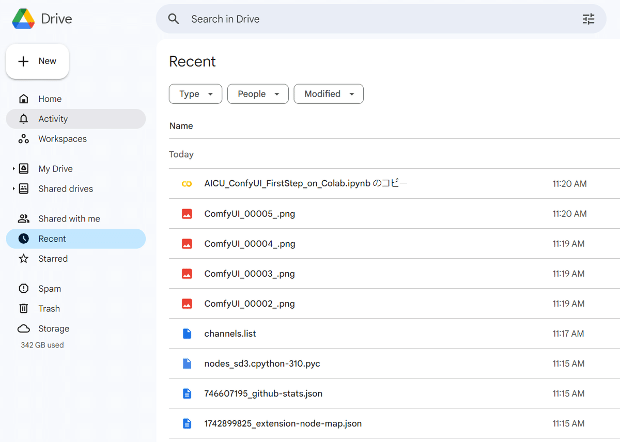Open the Type filter dropdown
The height and width of the screenshot is (442, 620).
[195, 94]
